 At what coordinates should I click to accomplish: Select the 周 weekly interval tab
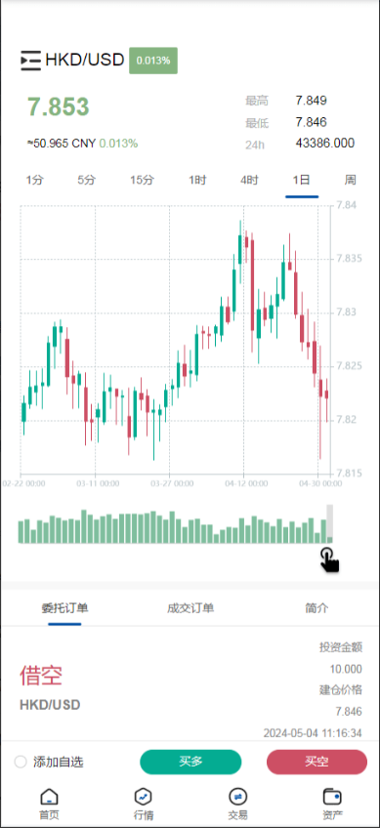(351, 180)
